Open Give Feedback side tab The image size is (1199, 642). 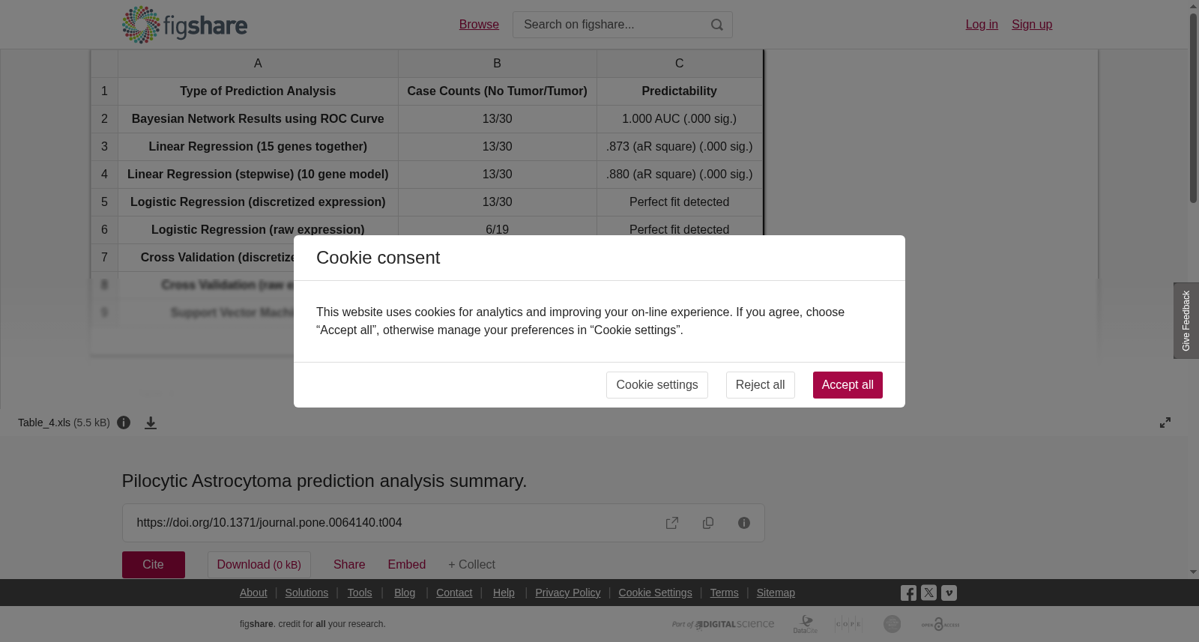[1186, 321]
